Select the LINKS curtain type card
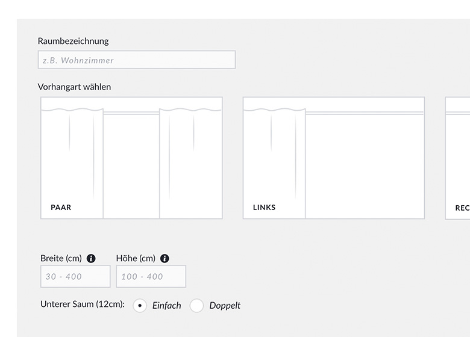Image resolution: width=470 pixels, height=337 pixels. (x=334, y=158)
